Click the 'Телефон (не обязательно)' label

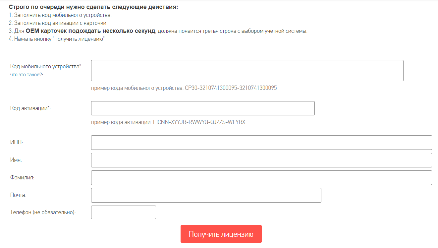[x=43, y=213]
